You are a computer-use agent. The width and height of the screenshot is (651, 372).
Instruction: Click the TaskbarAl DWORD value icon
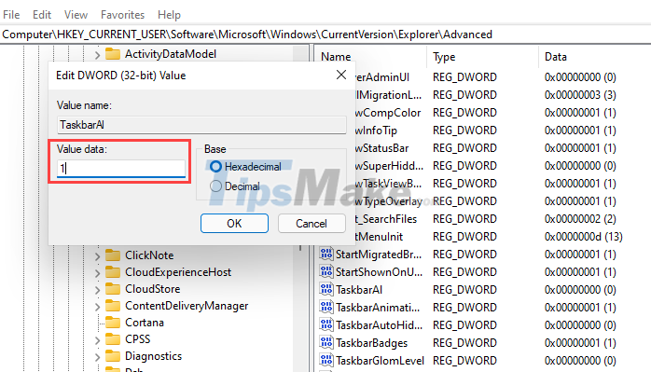326,289
